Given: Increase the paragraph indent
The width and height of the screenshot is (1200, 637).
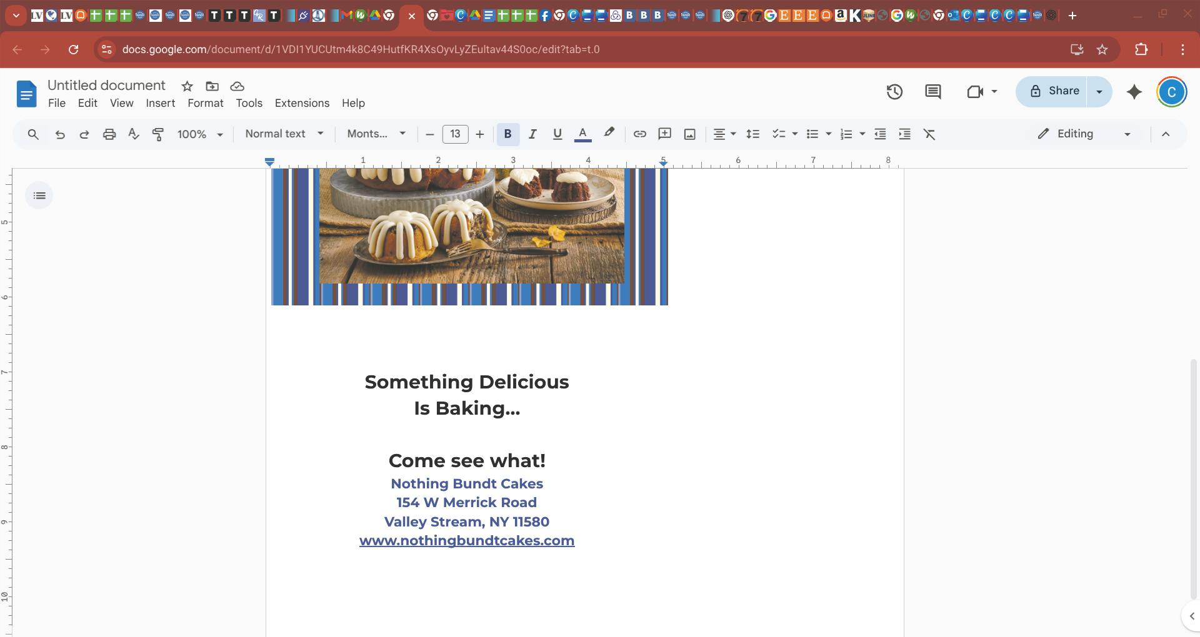Looking at the screenshot, I should [x=904, y=134].
